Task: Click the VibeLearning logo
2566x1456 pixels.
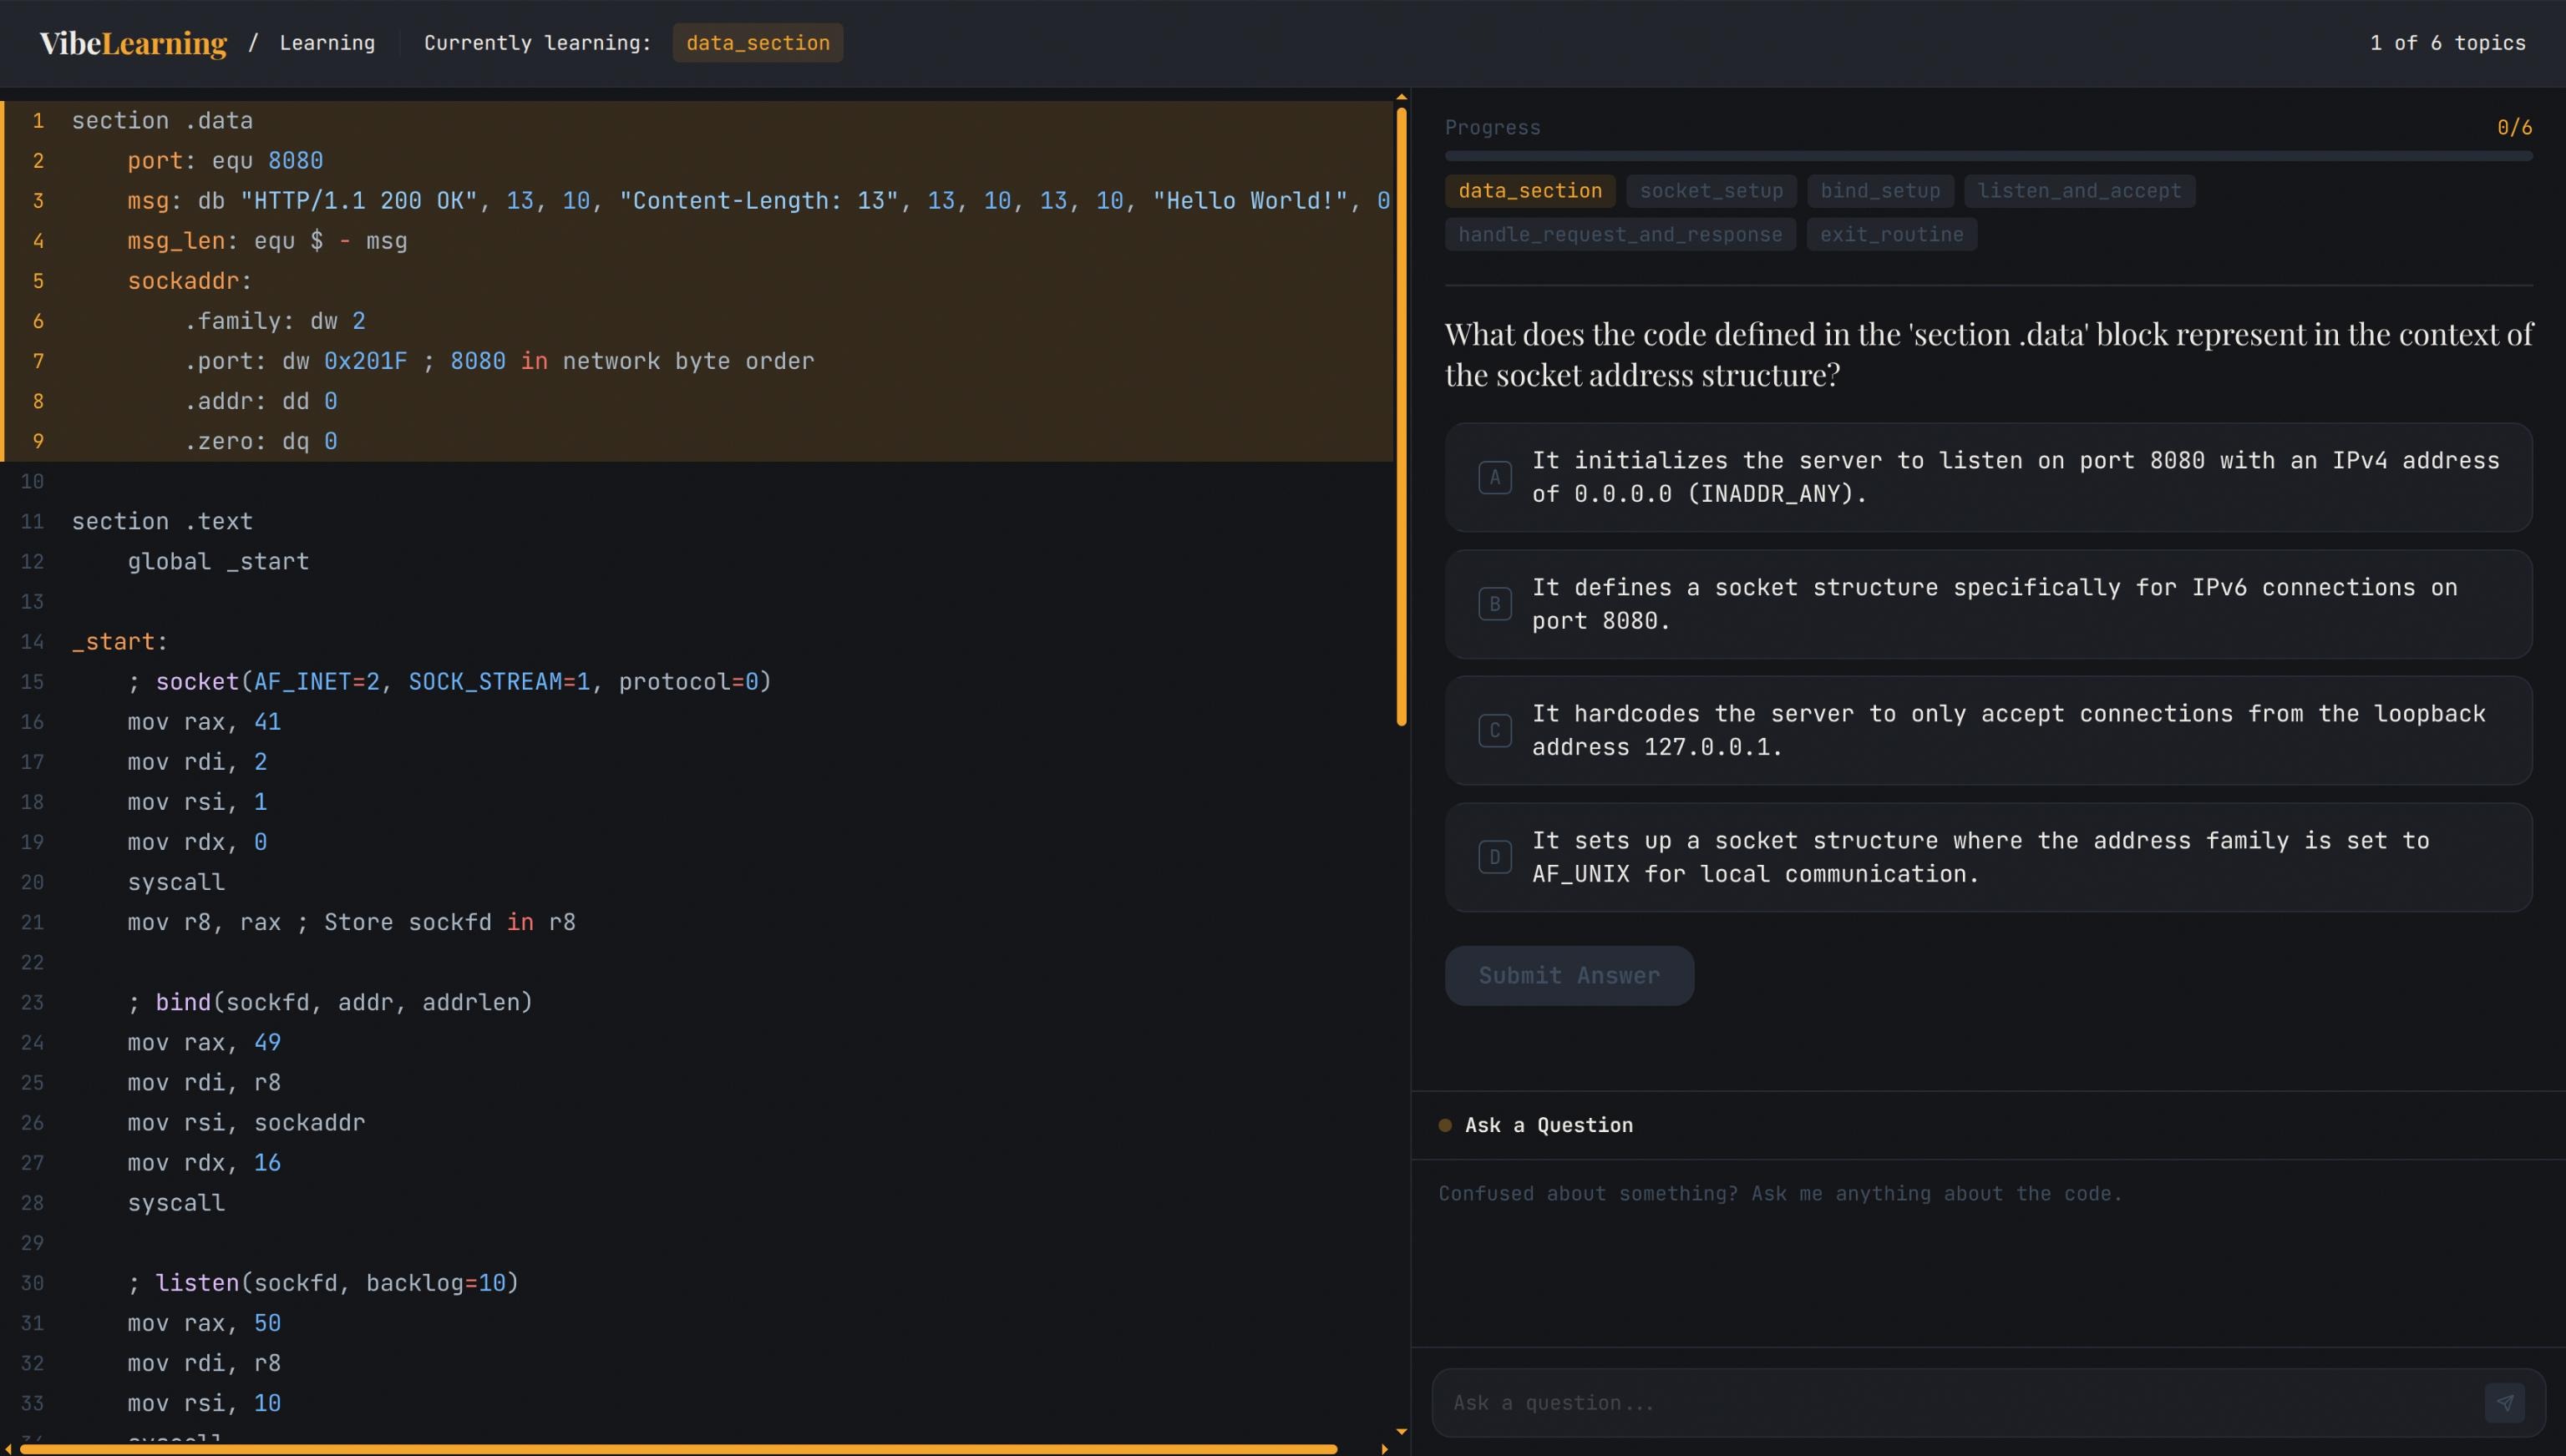Action: tap(133, 43)
